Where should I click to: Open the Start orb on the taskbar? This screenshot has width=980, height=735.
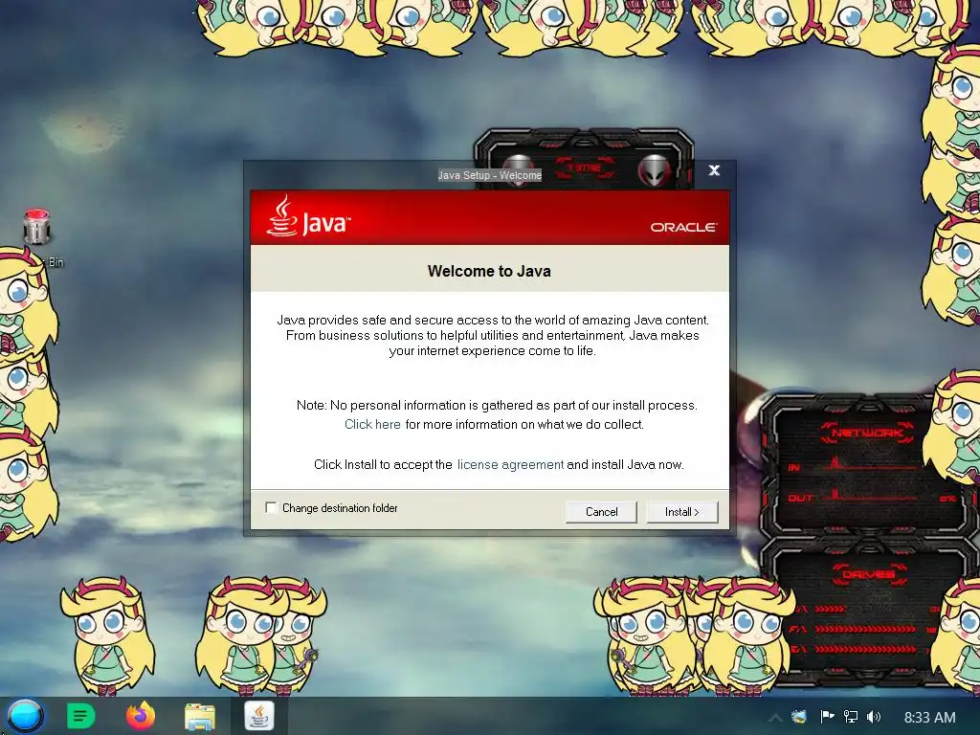pos(25,716)
